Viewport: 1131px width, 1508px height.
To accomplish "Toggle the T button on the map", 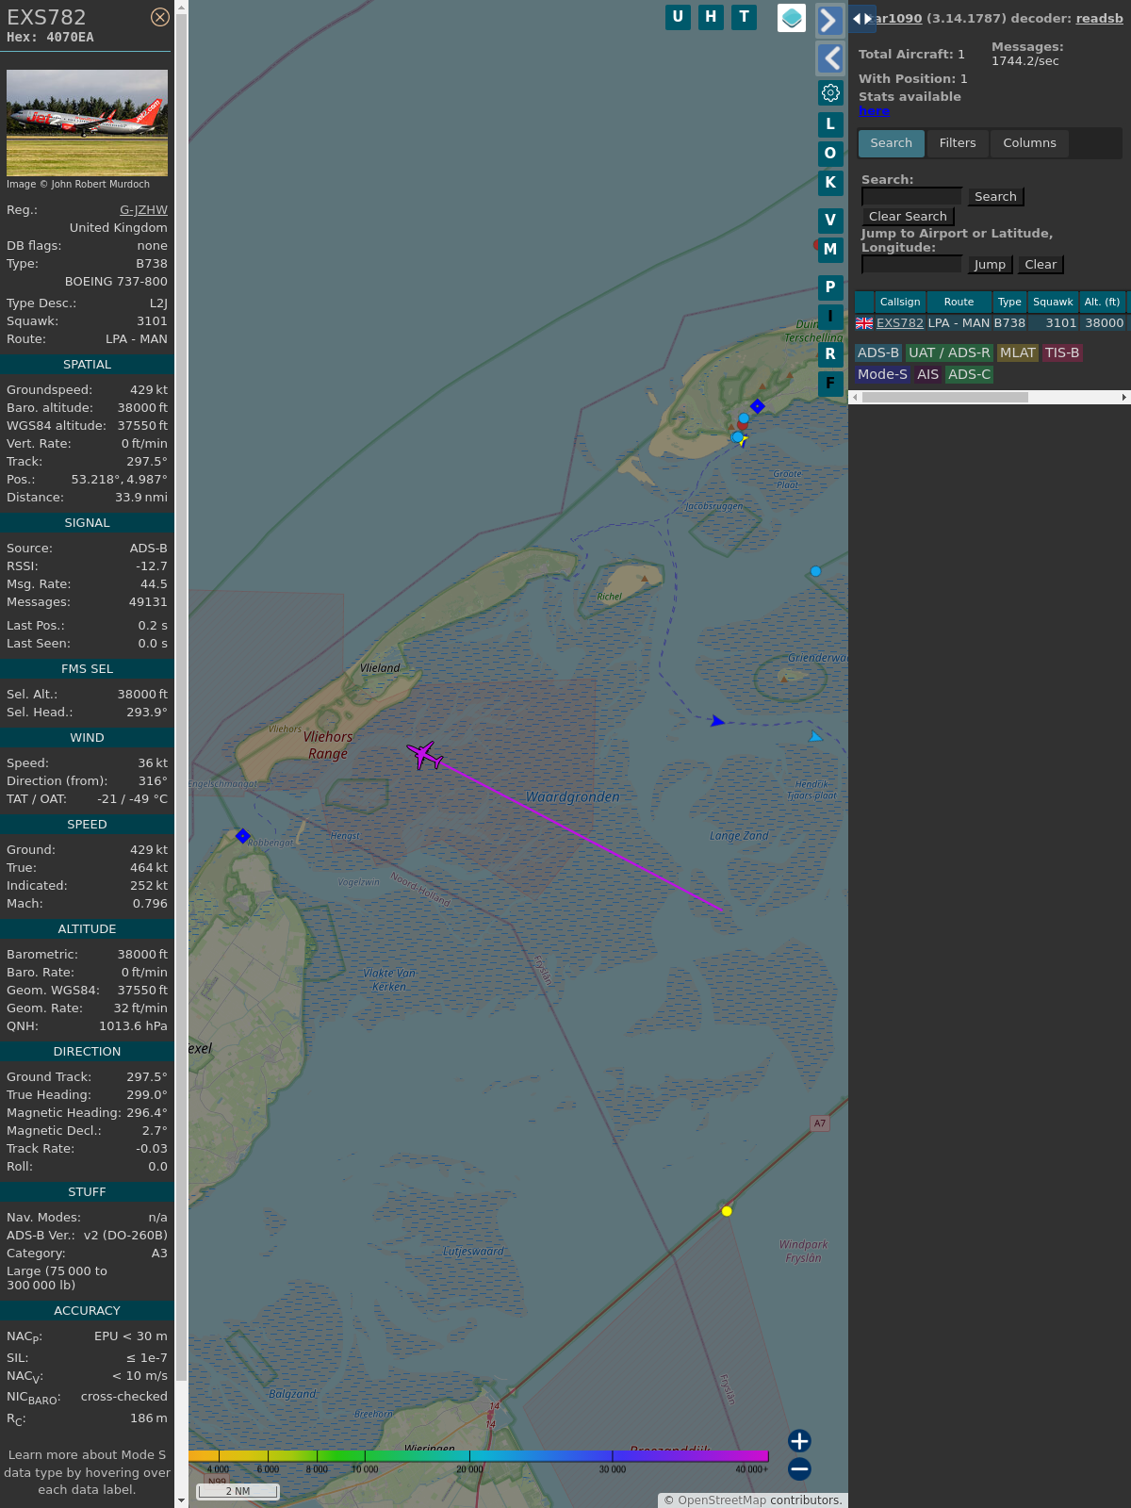I will click(x=745, y=17).
